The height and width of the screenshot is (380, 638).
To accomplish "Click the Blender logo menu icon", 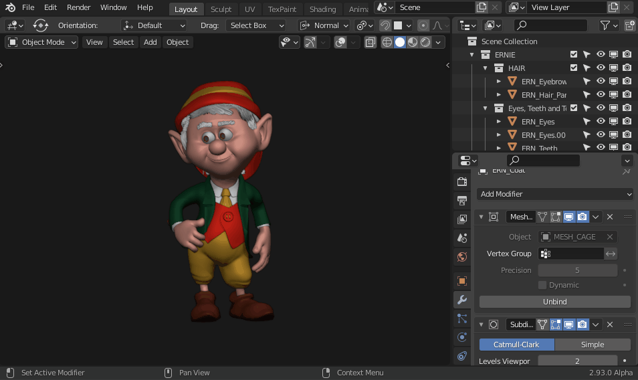I will 10,7.
